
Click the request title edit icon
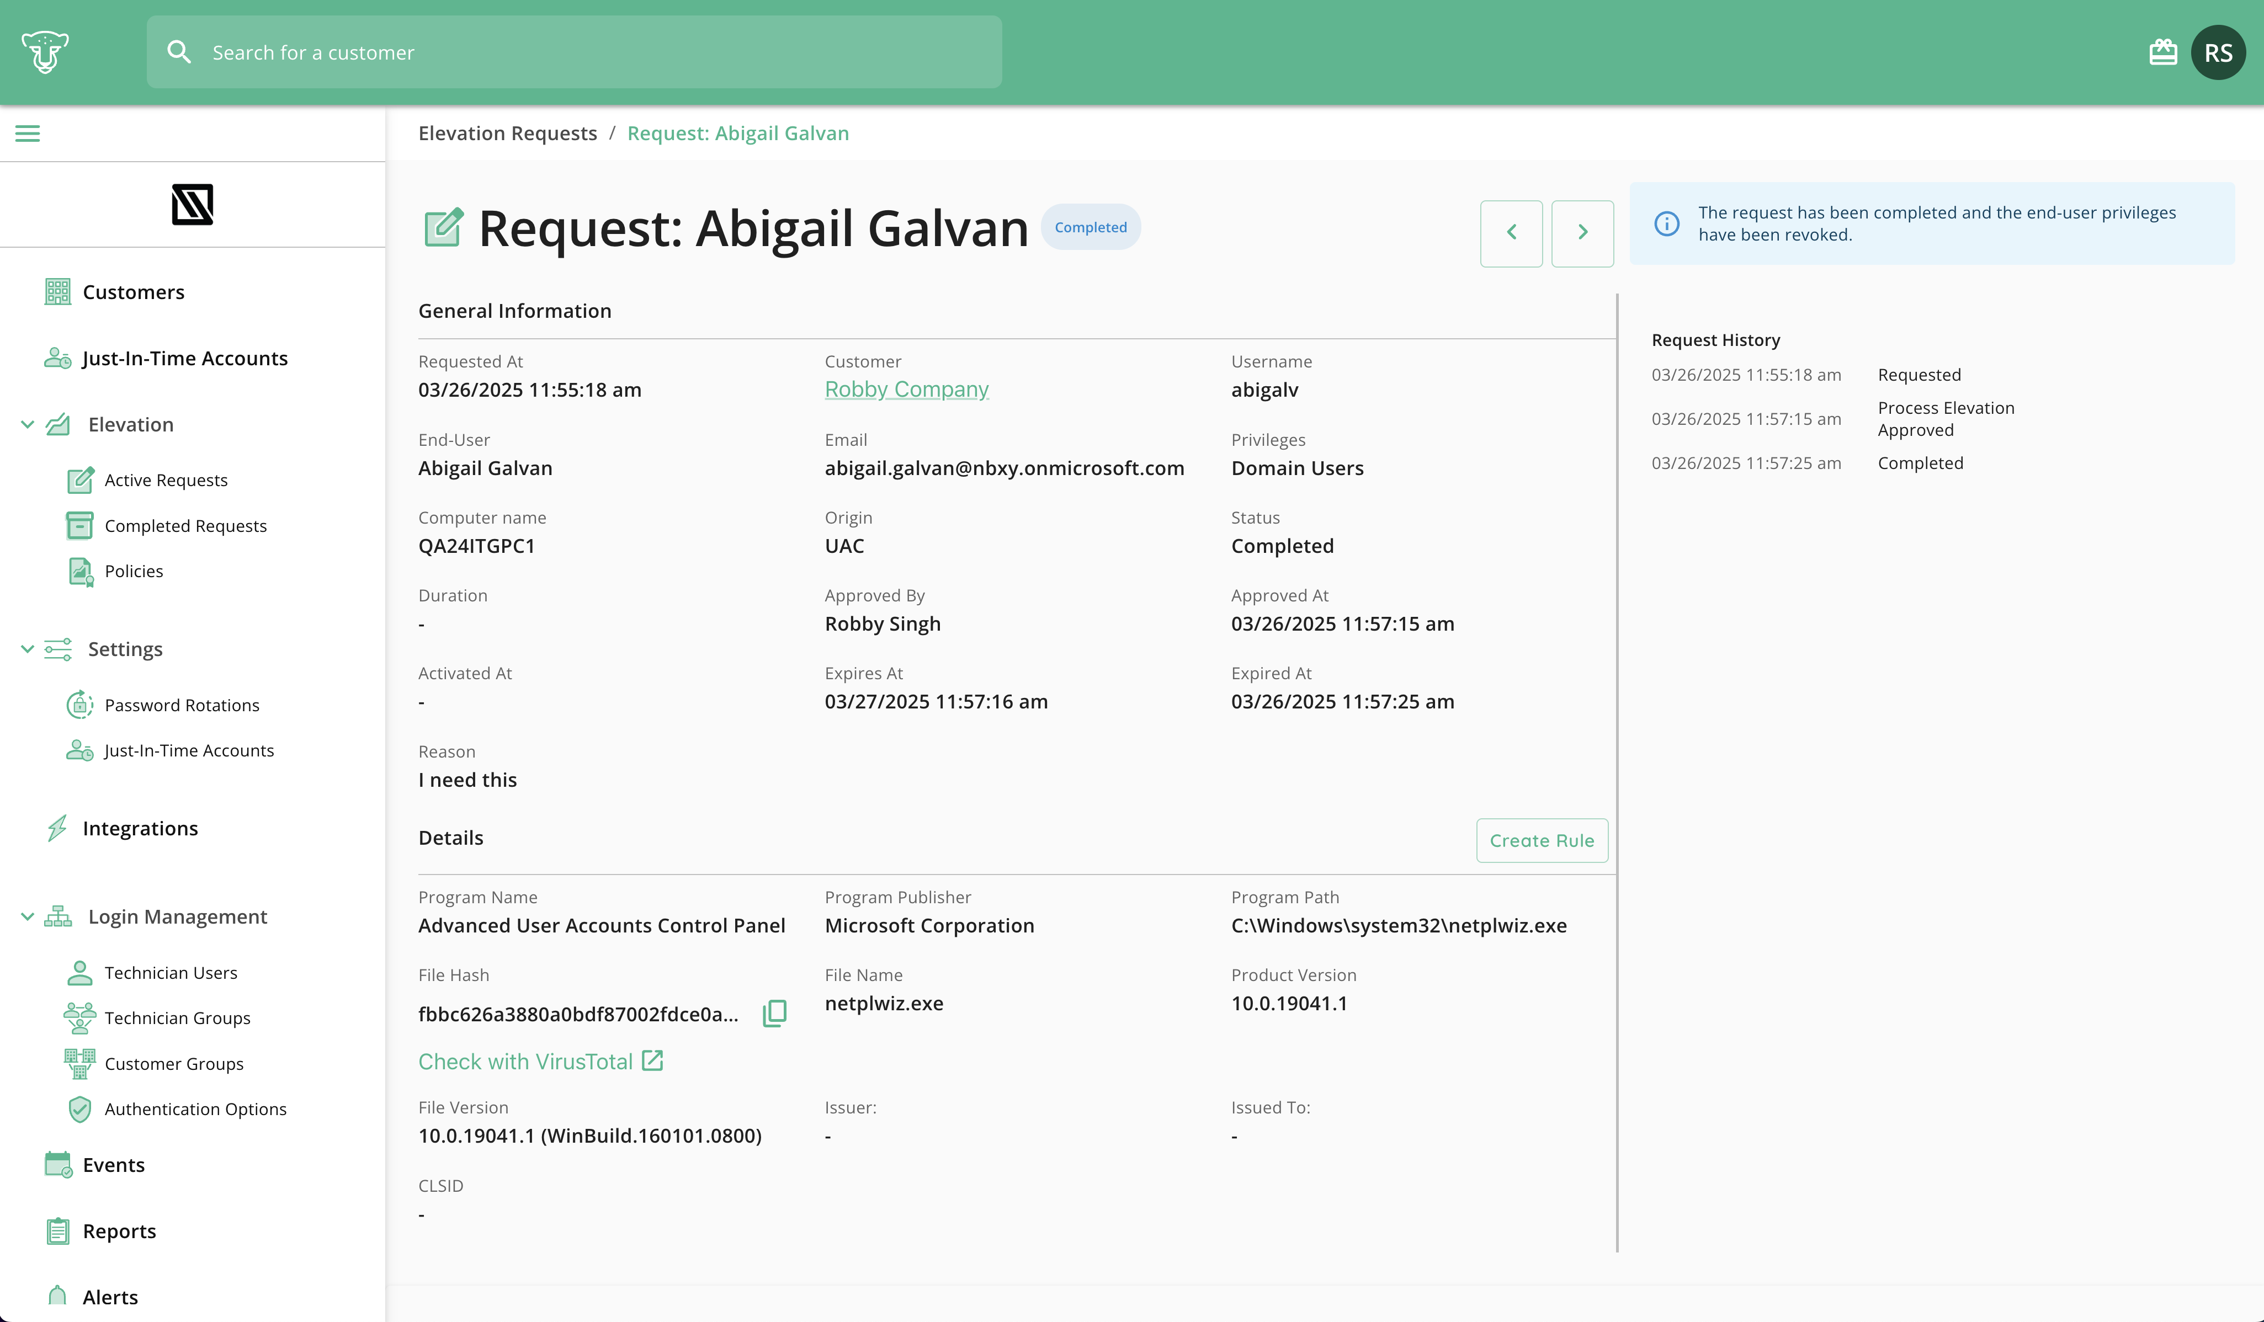[x=444, y=227]
